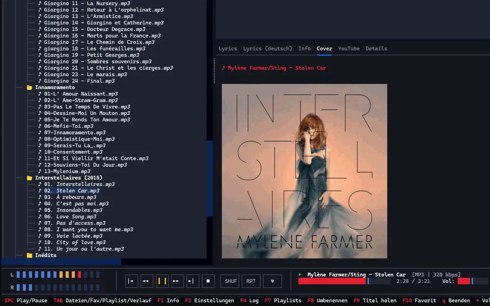Screen dimensions: 490x306
Task: Toggle RPT repeat mode
Action: pyautogui.click(x=251, y=281)
